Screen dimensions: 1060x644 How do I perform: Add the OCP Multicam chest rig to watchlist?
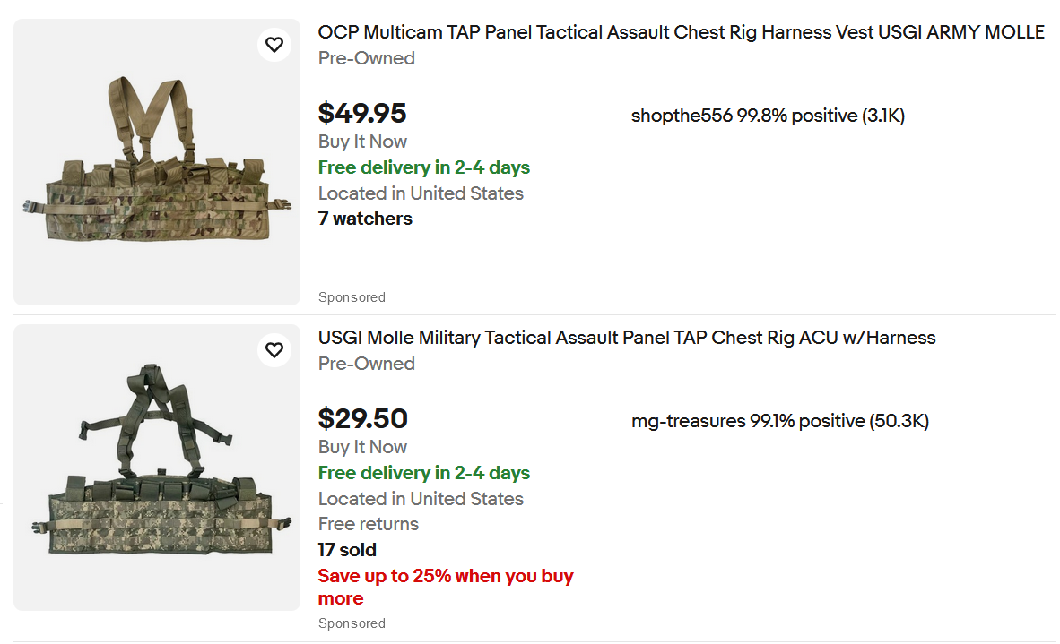[274, 45]
